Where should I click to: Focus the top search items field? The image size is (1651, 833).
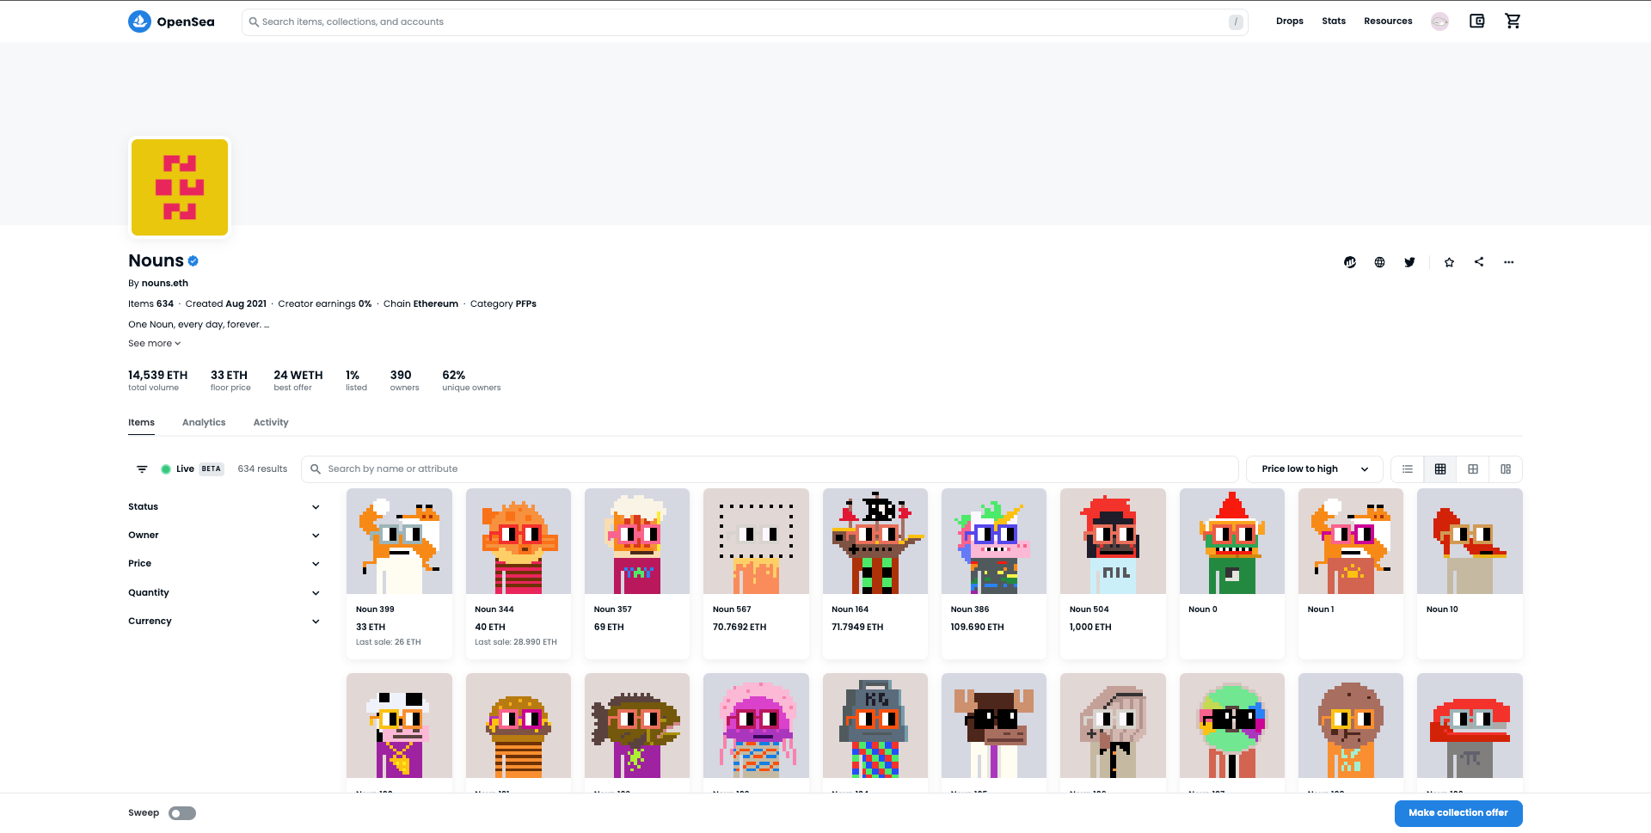(745, 22)
